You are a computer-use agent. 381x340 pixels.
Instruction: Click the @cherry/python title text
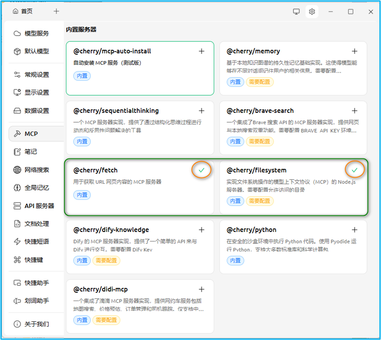point(252,230)
